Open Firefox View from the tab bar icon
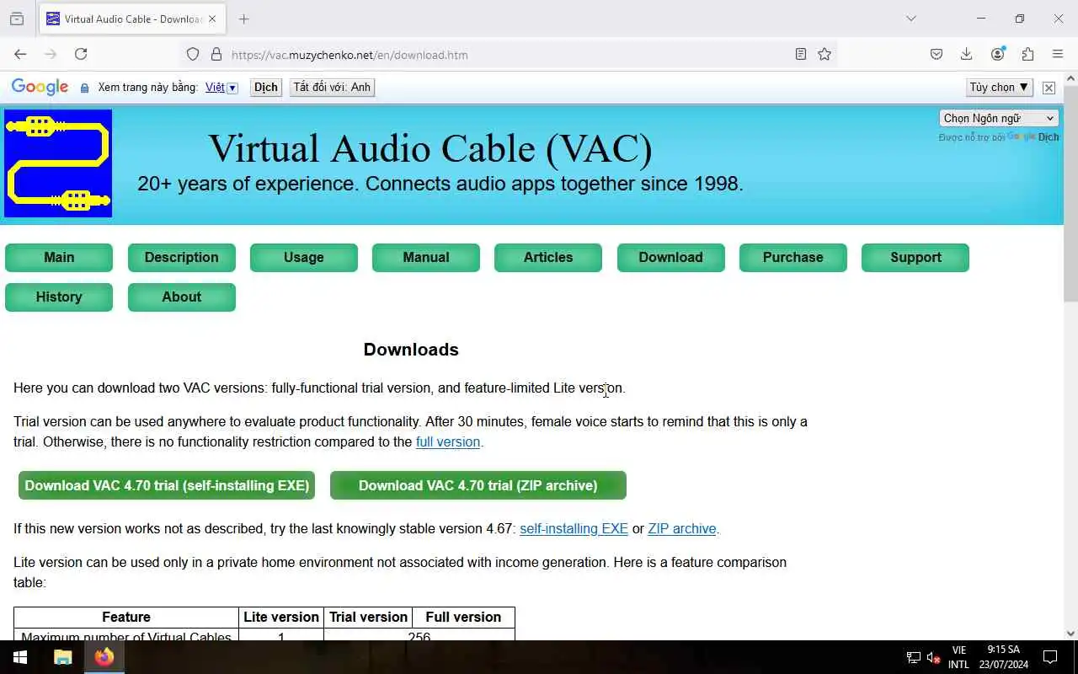The image size is (1078, 674). coord(17,19)
